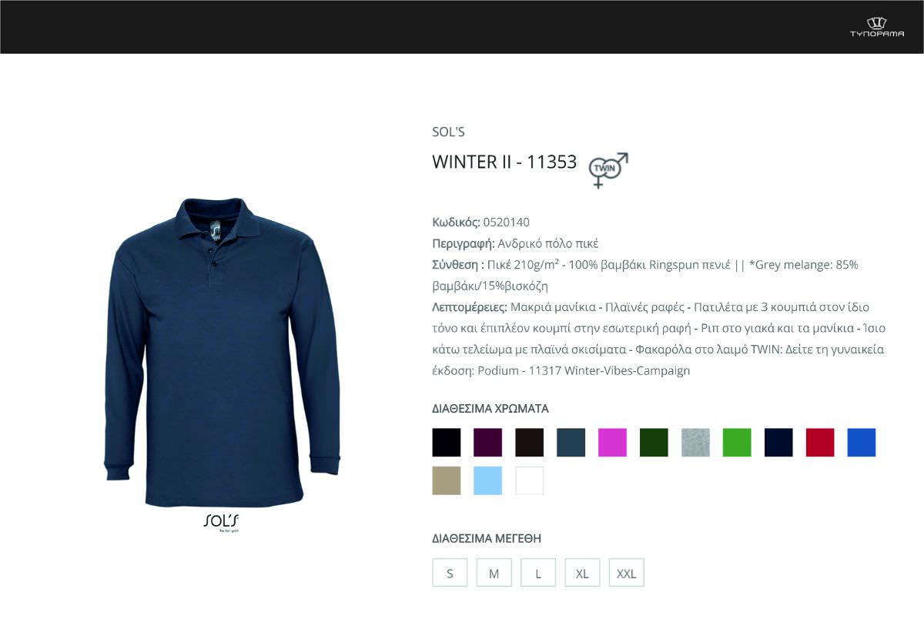
Task: Pick the XL size option
Action: click(x=582, y=574)
